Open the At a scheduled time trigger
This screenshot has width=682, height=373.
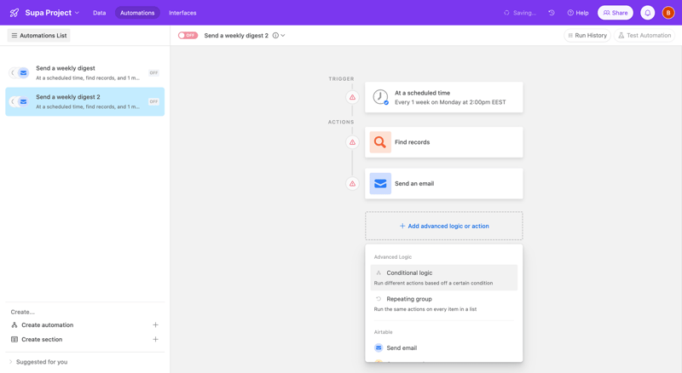coord(443,97)
